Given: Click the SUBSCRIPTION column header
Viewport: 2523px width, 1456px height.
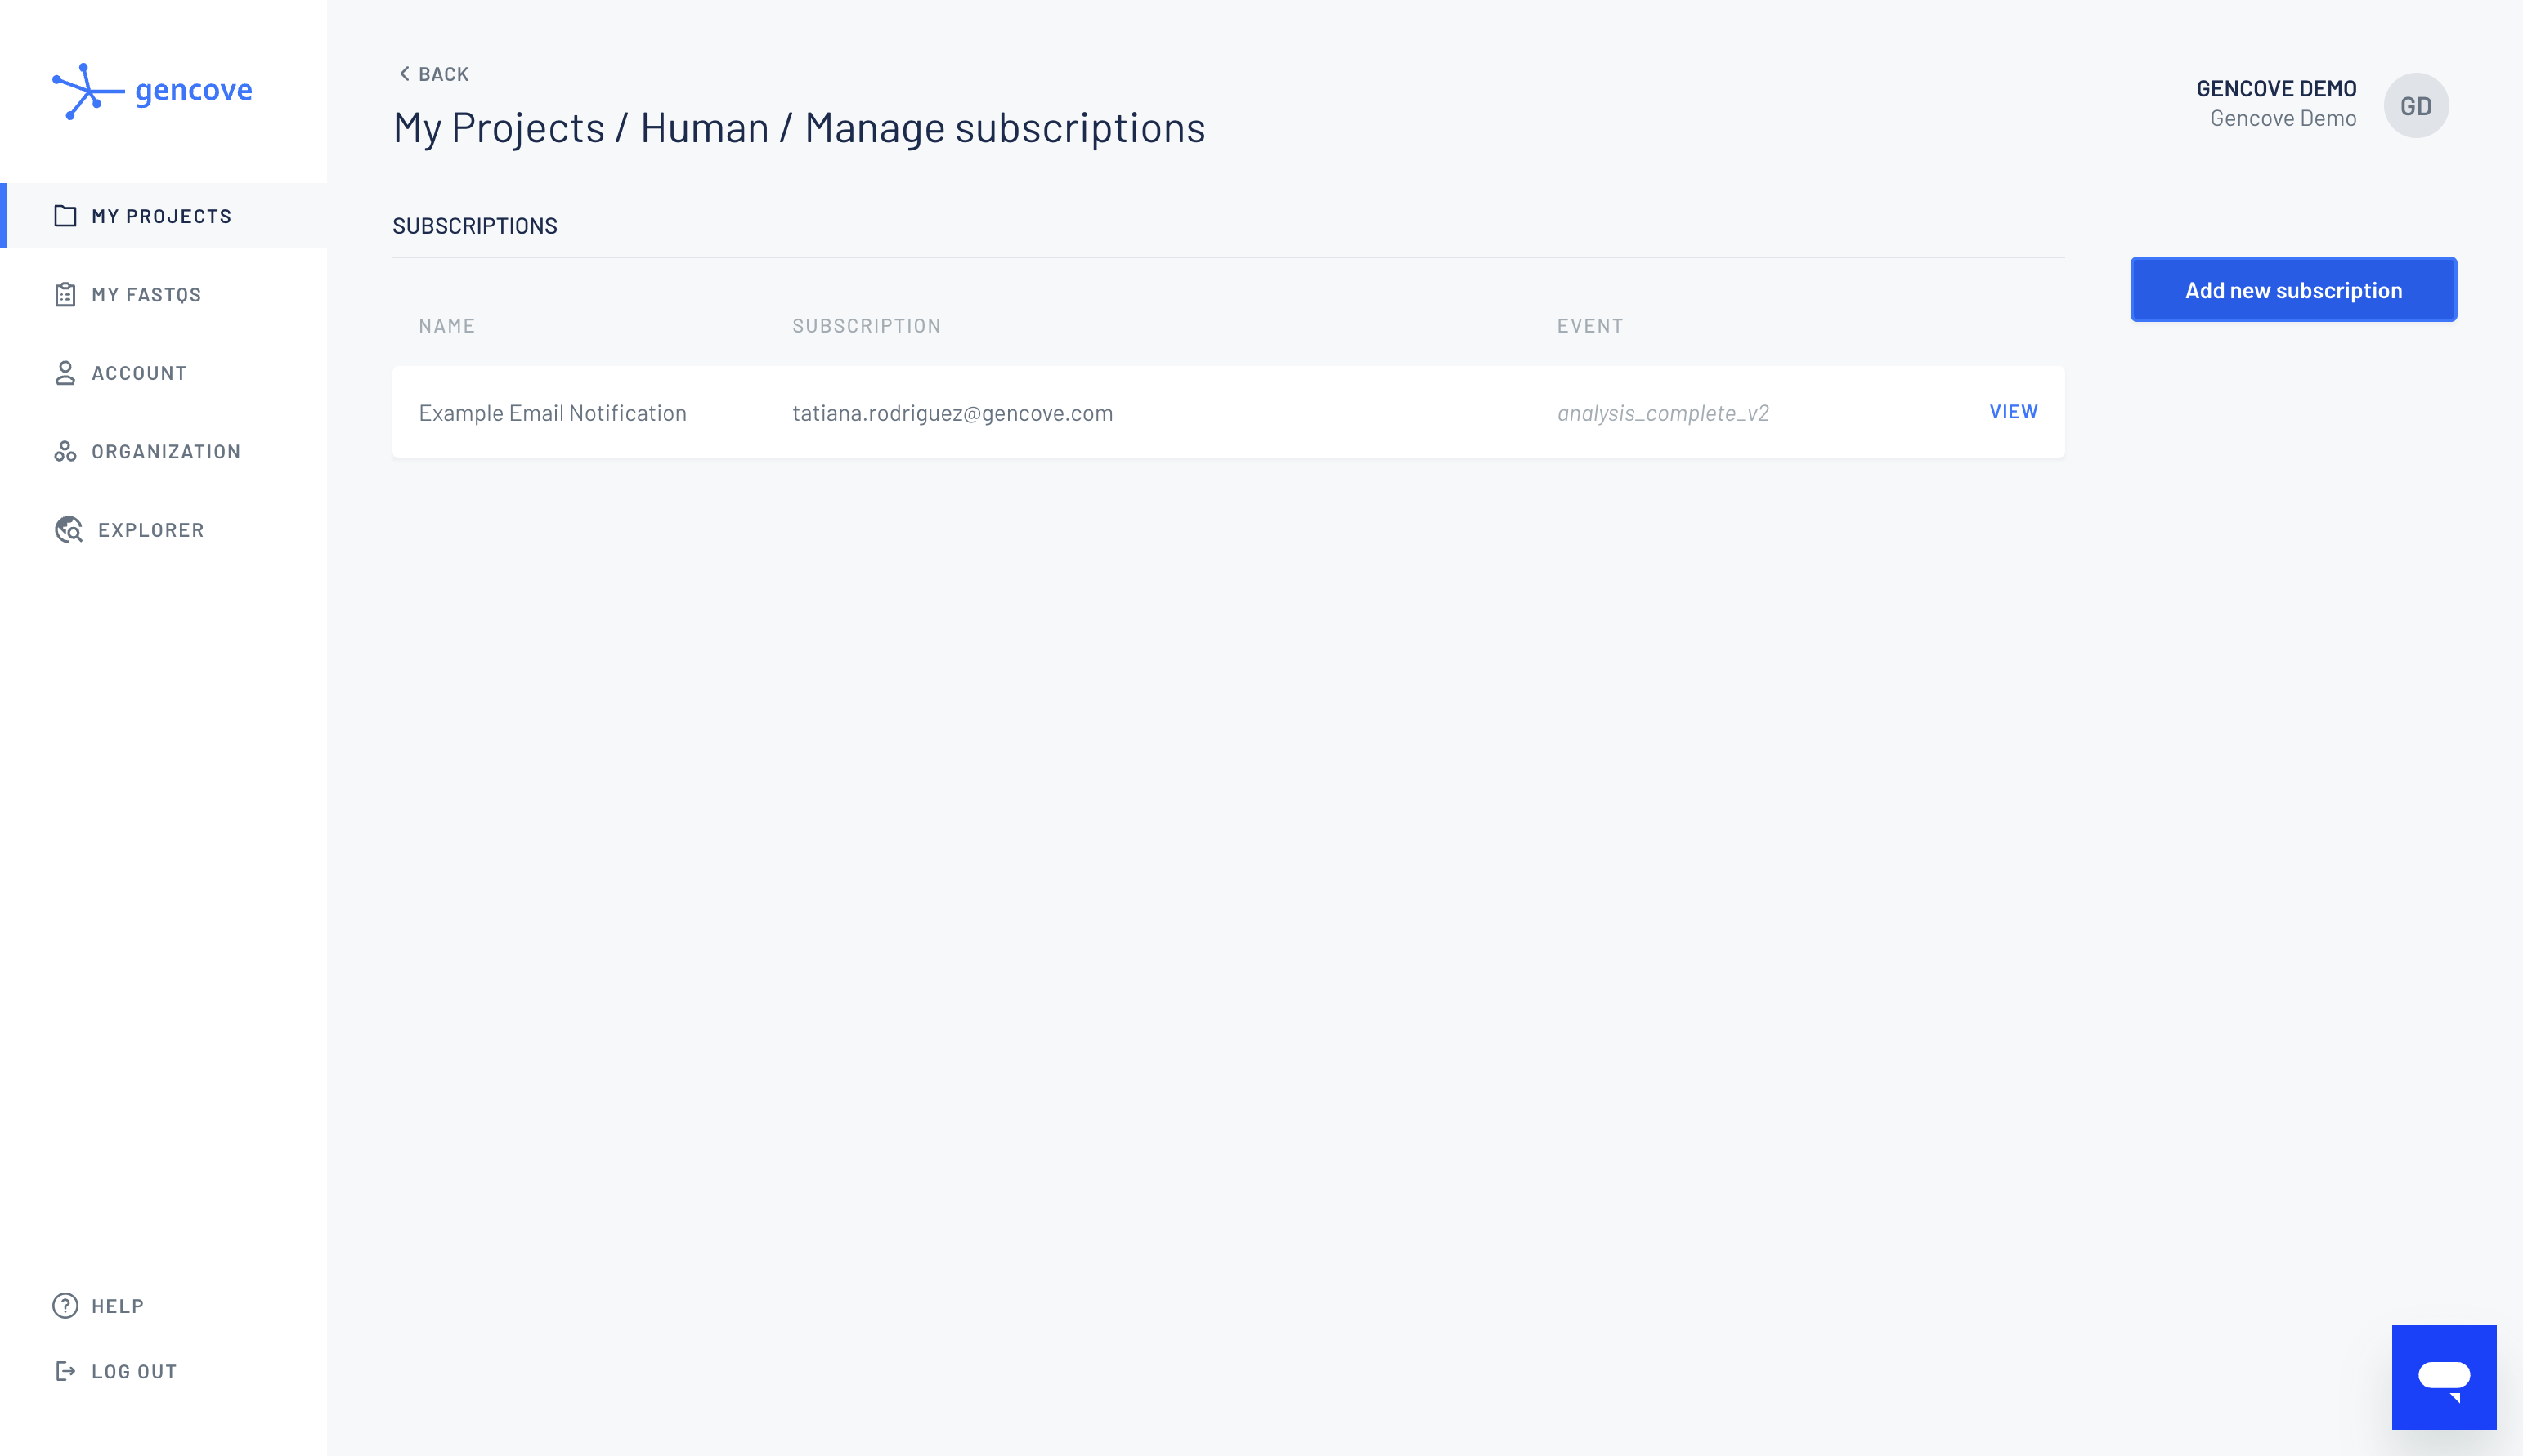Looking at the screenshot, I should click(867, 326).
